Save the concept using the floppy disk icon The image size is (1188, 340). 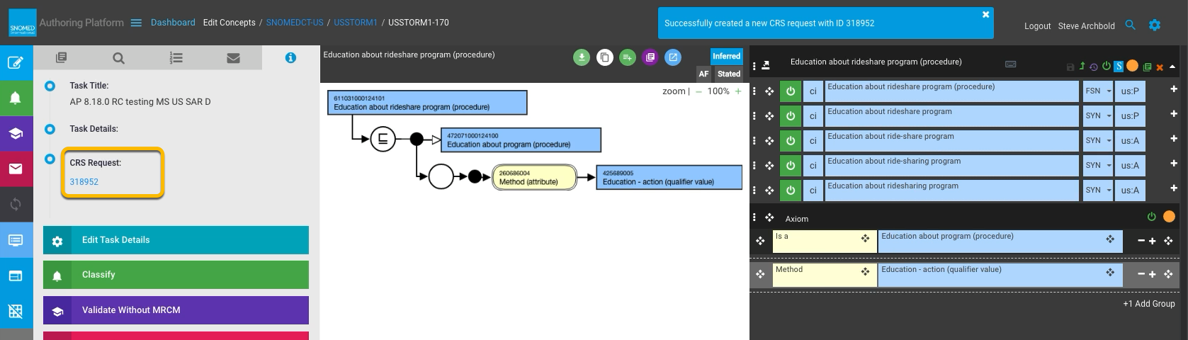pyautogui.click(x=1070, y=67)
